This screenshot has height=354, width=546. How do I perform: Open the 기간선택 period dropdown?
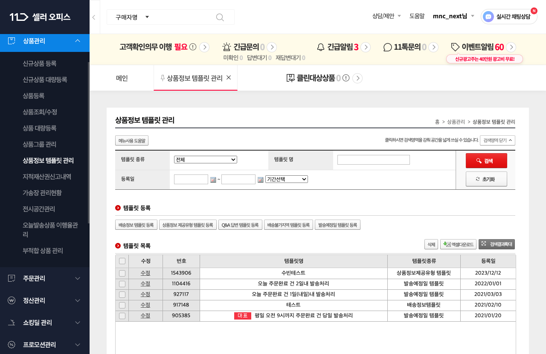286,179
